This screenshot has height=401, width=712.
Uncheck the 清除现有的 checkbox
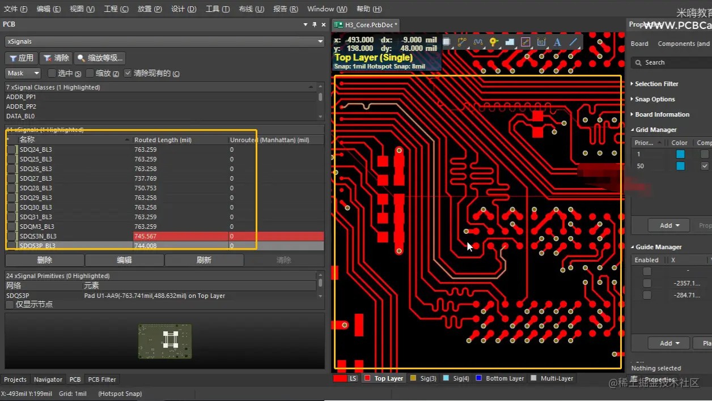(128, 73)
